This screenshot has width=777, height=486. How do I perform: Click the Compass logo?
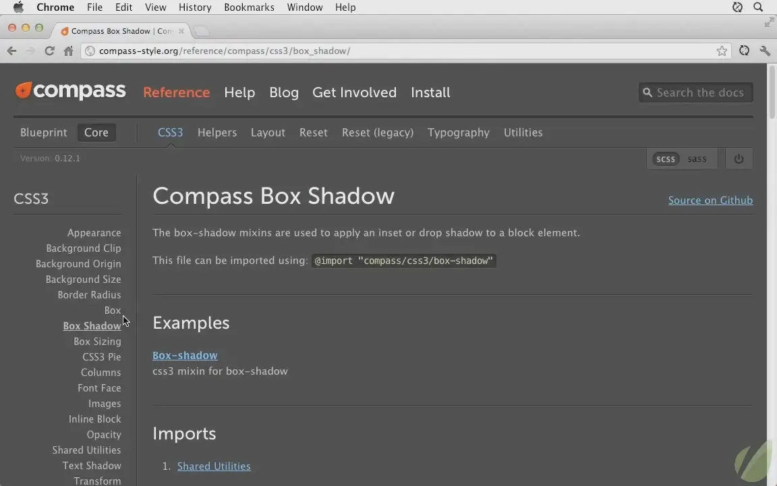(x=70, y=90)
